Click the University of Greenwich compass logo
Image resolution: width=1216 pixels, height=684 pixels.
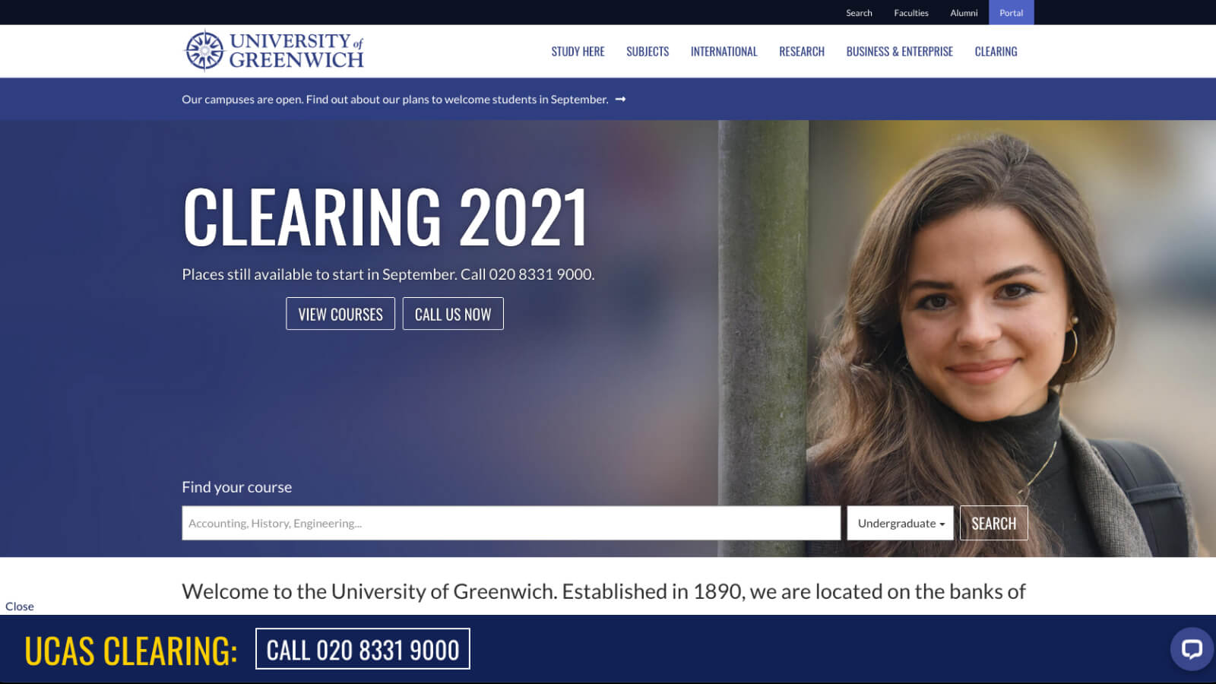204,51
